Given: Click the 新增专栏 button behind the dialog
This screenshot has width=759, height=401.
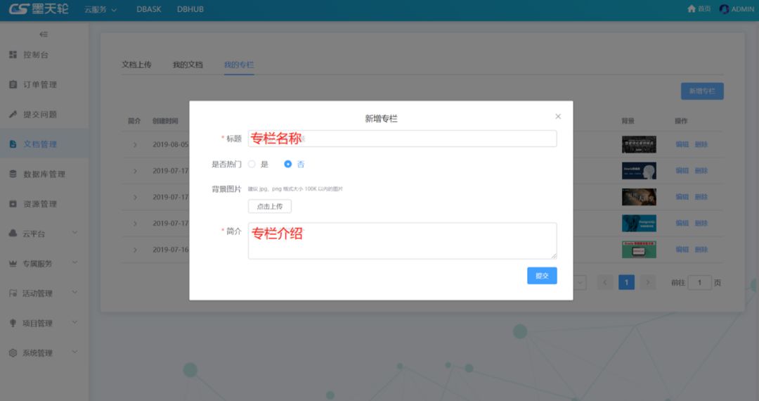Looking at the screenshot, I should click(x=702, y=91).
